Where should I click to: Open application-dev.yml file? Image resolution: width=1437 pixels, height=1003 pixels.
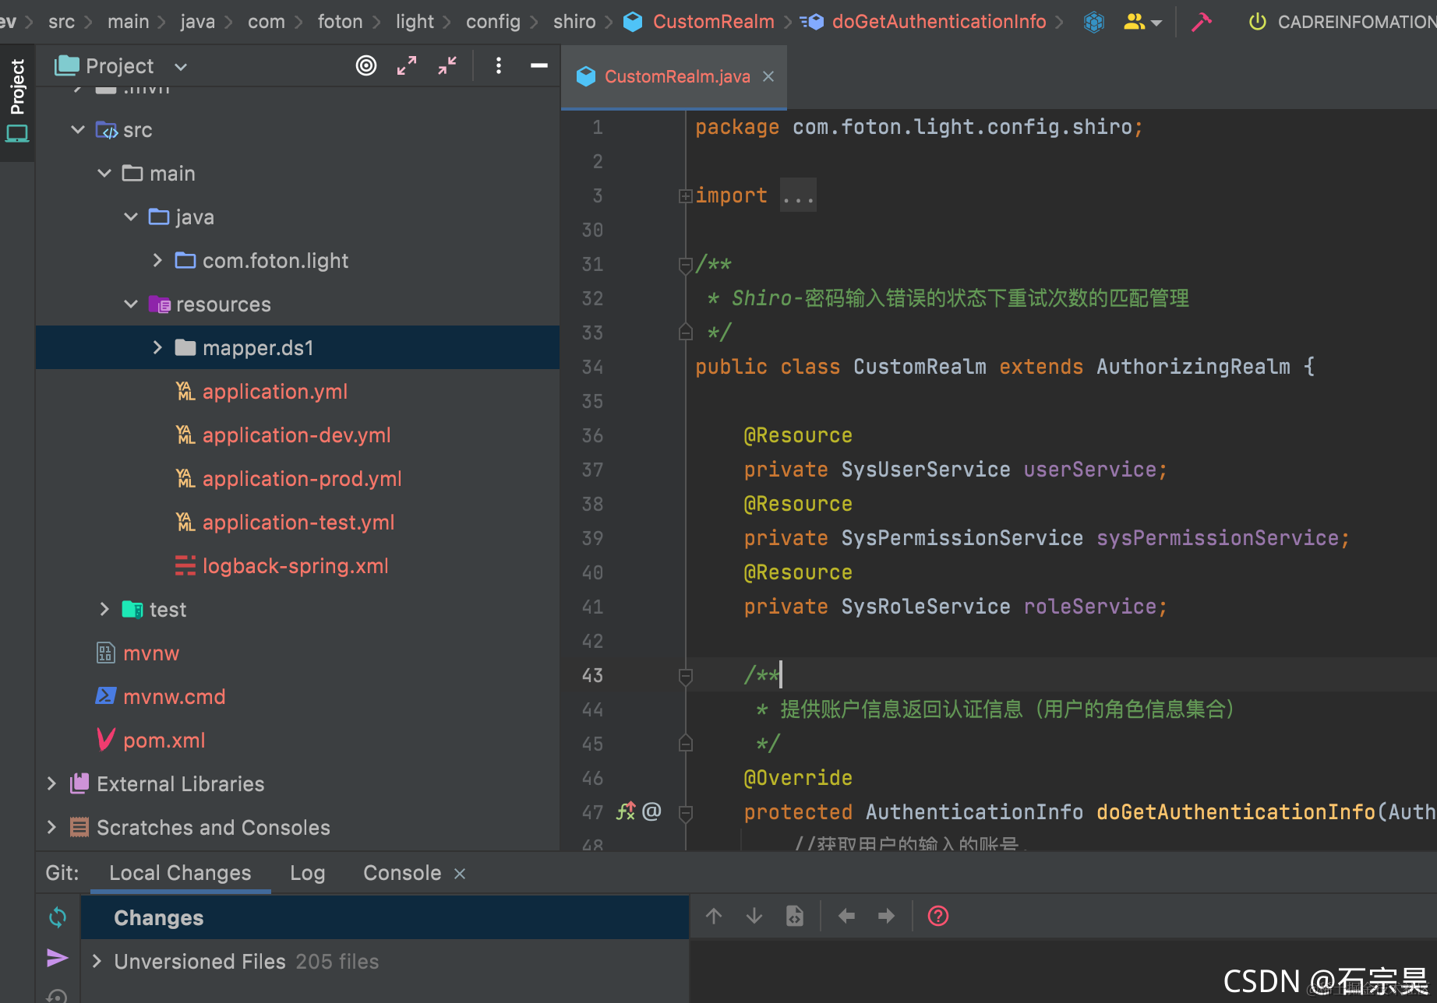pyautogui.click(x=296, y=435)
